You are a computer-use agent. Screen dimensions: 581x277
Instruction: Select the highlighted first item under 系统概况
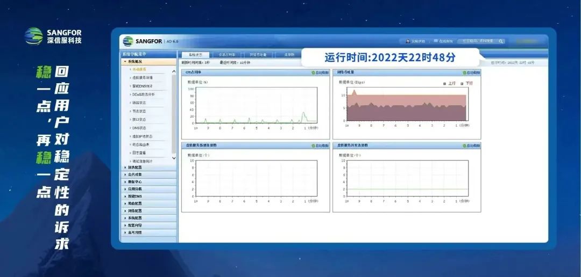139,70
